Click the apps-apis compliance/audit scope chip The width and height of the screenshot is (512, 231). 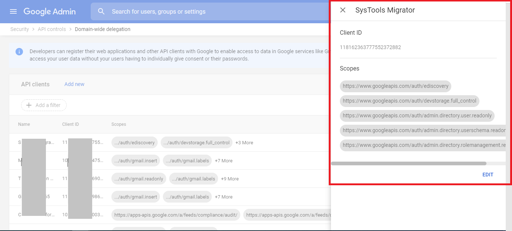(176, 215)
